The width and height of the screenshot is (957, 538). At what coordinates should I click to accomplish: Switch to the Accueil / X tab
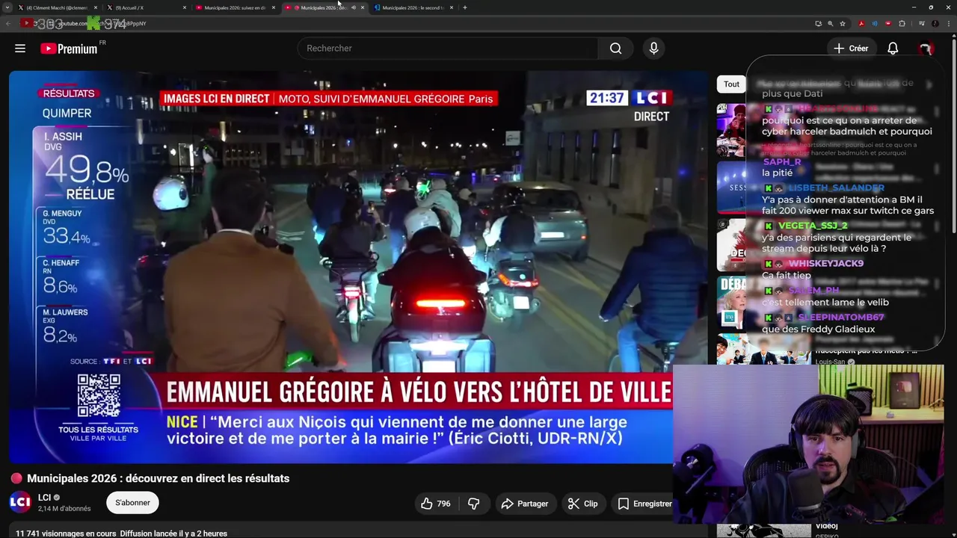coord(145,7)
